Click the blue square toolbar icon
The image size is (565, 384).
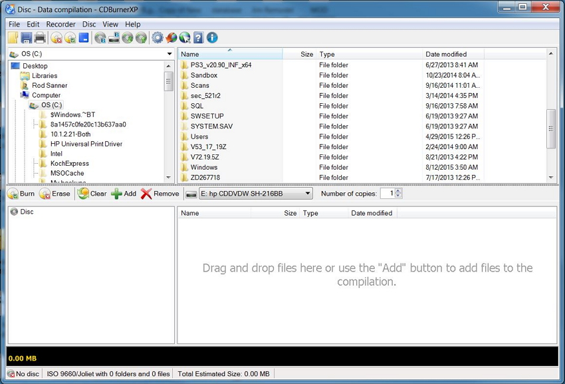[84, 37]
